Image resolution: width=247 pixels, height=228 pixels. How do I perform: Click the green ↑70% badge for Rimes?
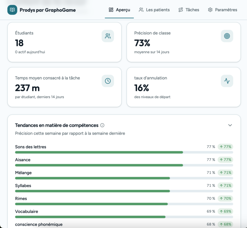tap(225, 198)
